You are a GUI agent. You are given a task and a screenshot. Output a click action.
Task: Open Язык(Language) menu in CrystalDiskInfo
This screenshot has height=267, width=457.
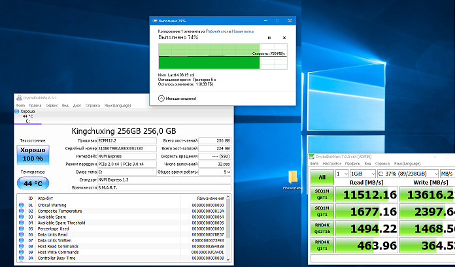pyautogui.click(x=118, y=105)
